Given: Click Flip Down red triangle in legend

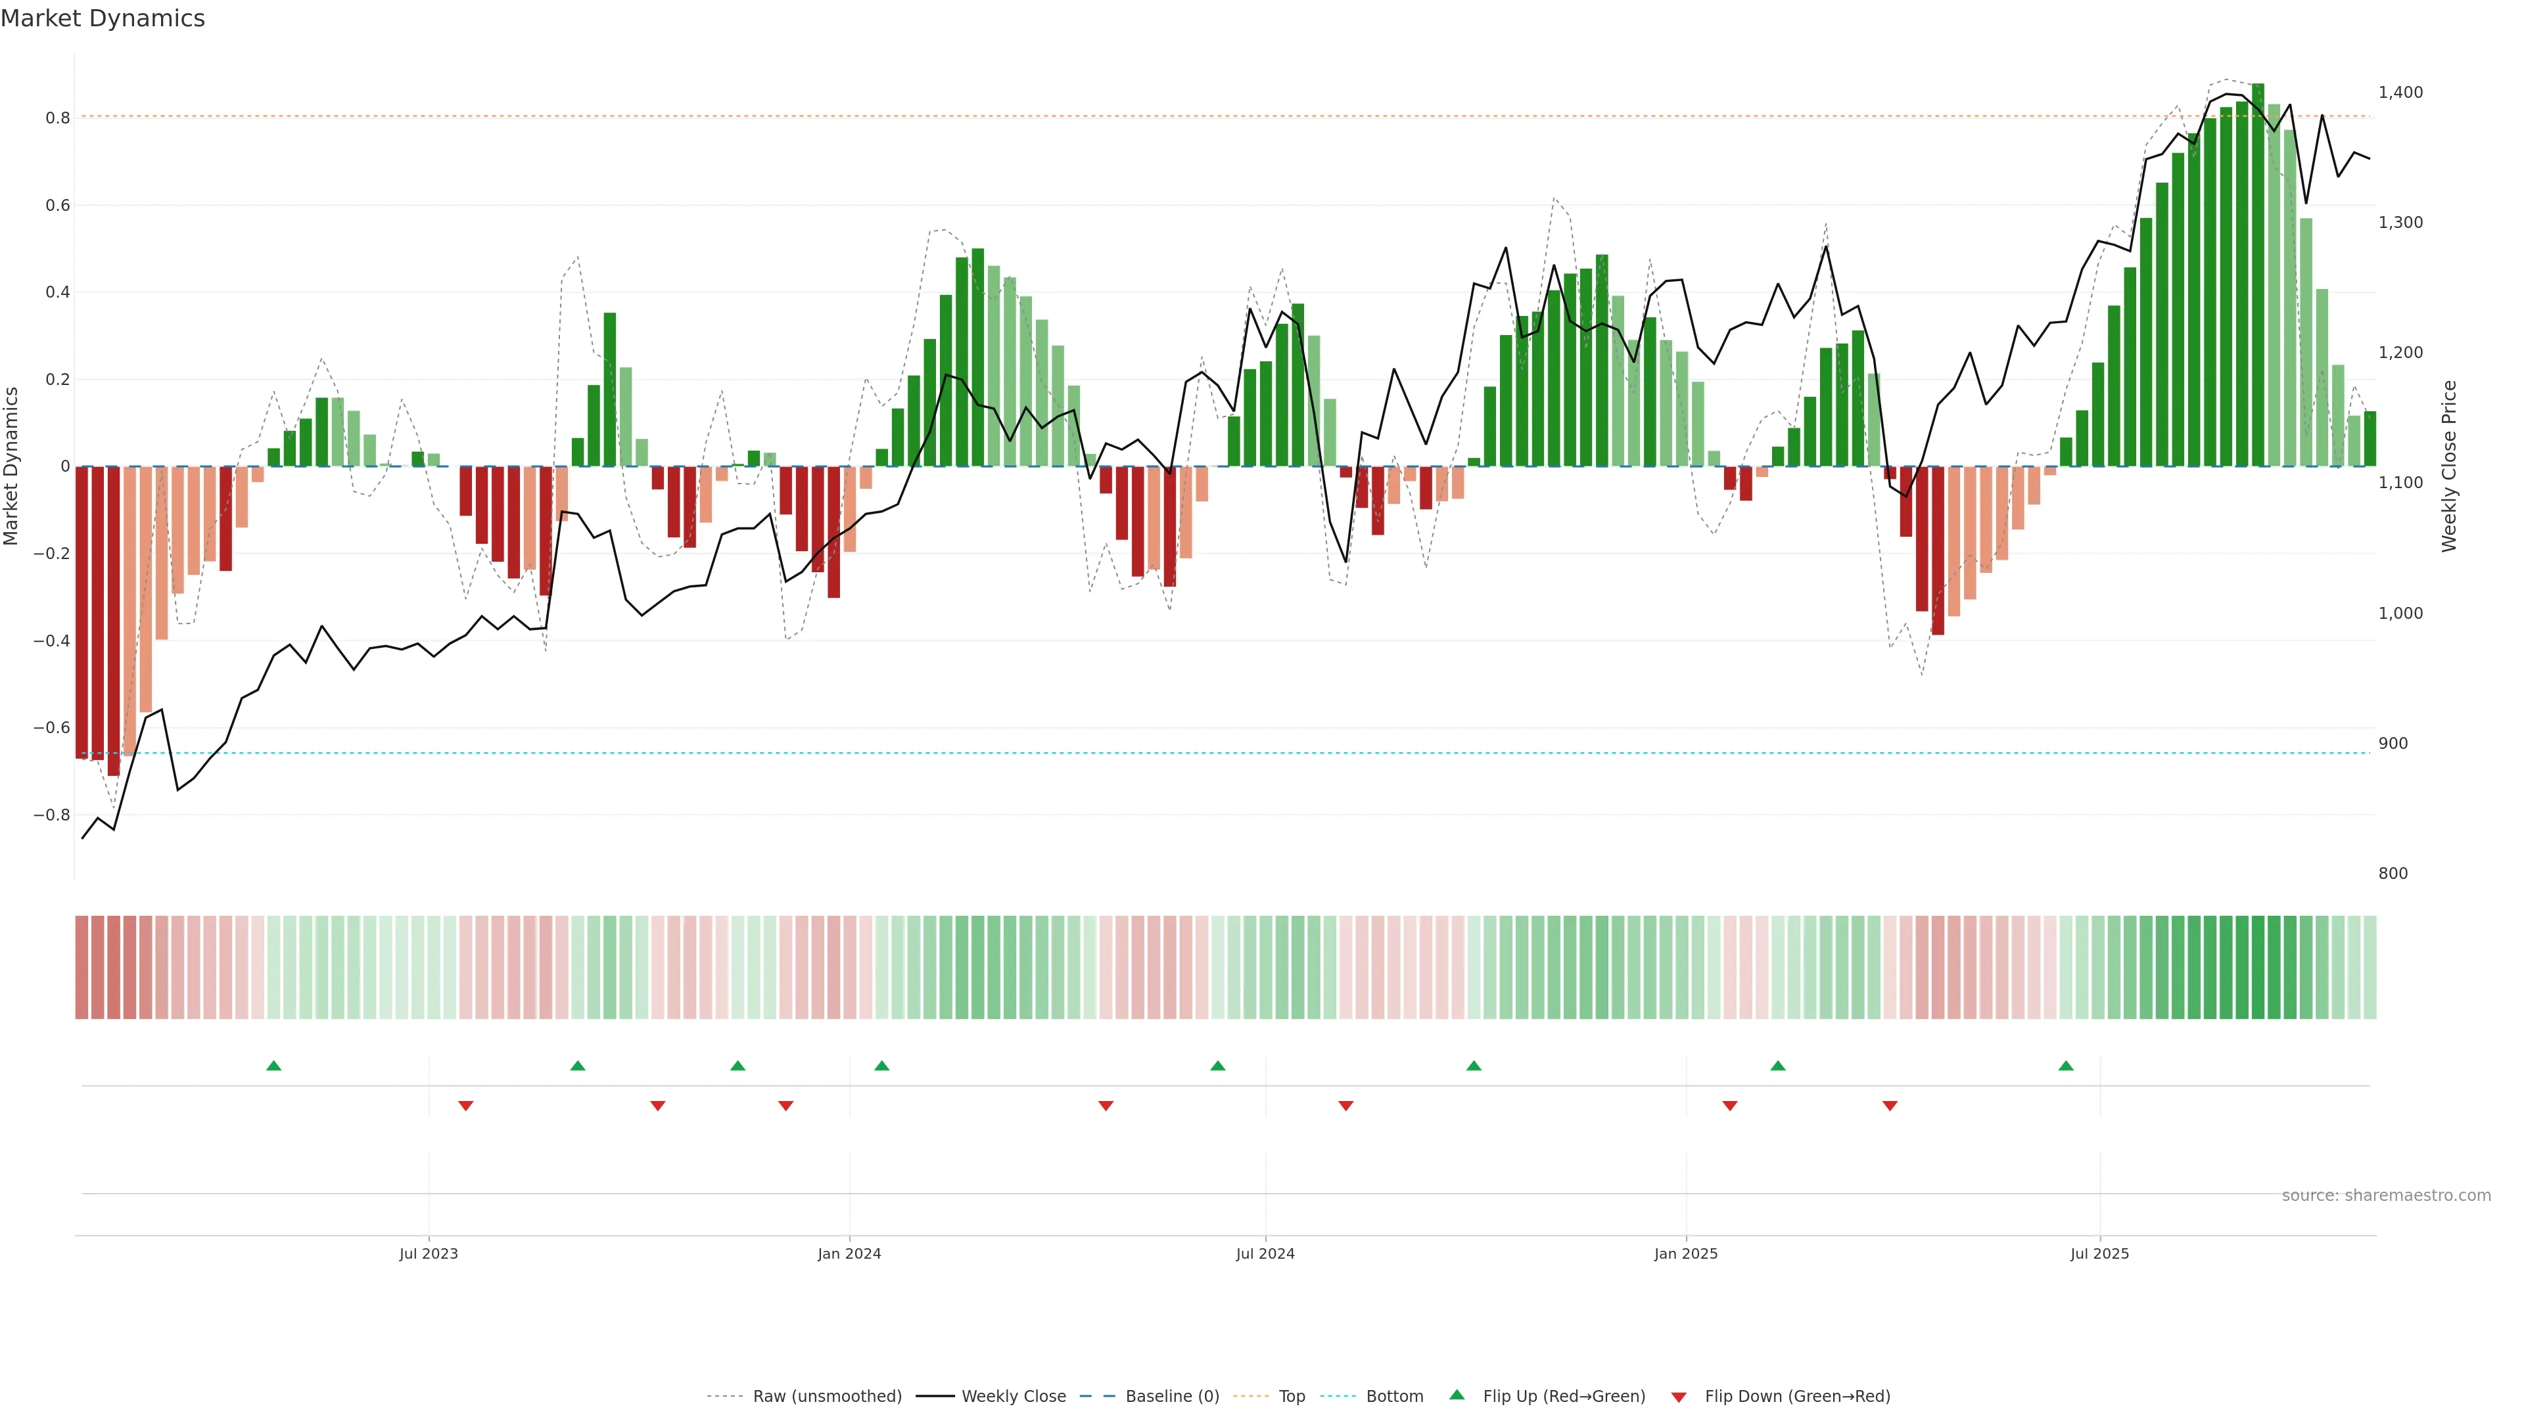Looking at the screenshot, I should coord(1679,1397).
